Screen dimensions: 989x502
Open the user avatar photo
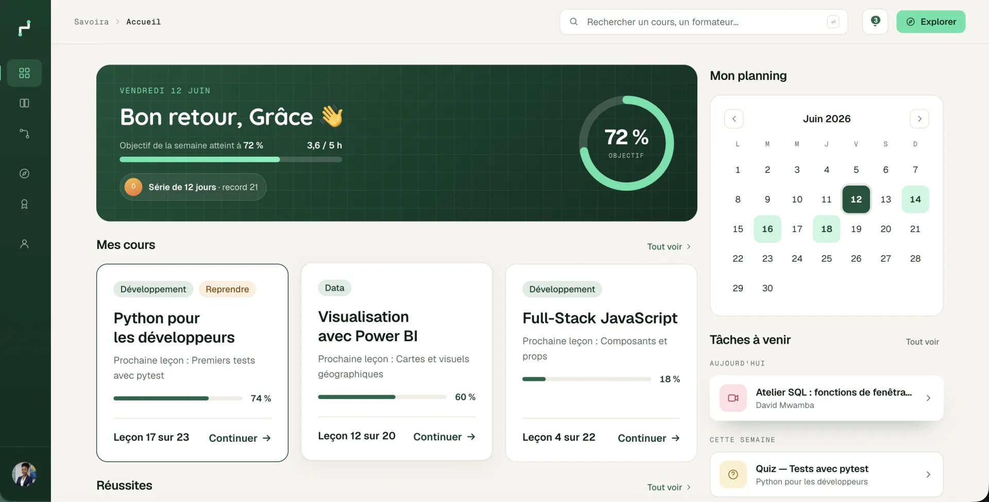[x=24, y=474]
